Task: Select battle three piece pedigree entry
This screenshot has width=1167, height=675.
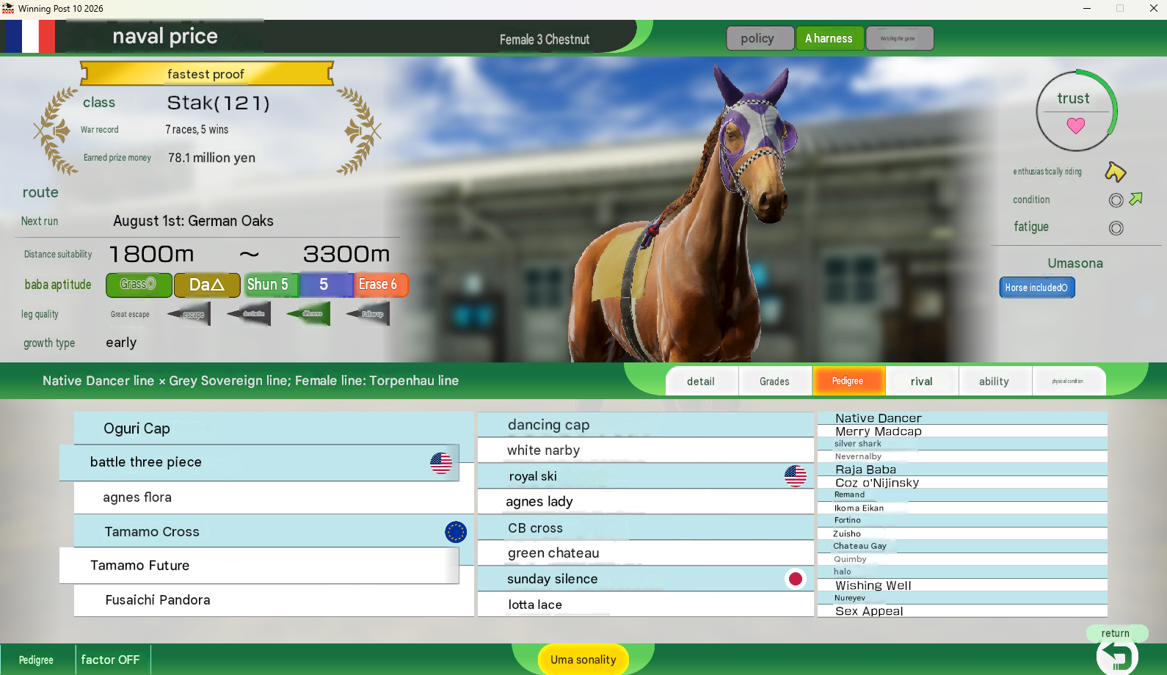Action: pyautogui.click(x=259, y=462)
